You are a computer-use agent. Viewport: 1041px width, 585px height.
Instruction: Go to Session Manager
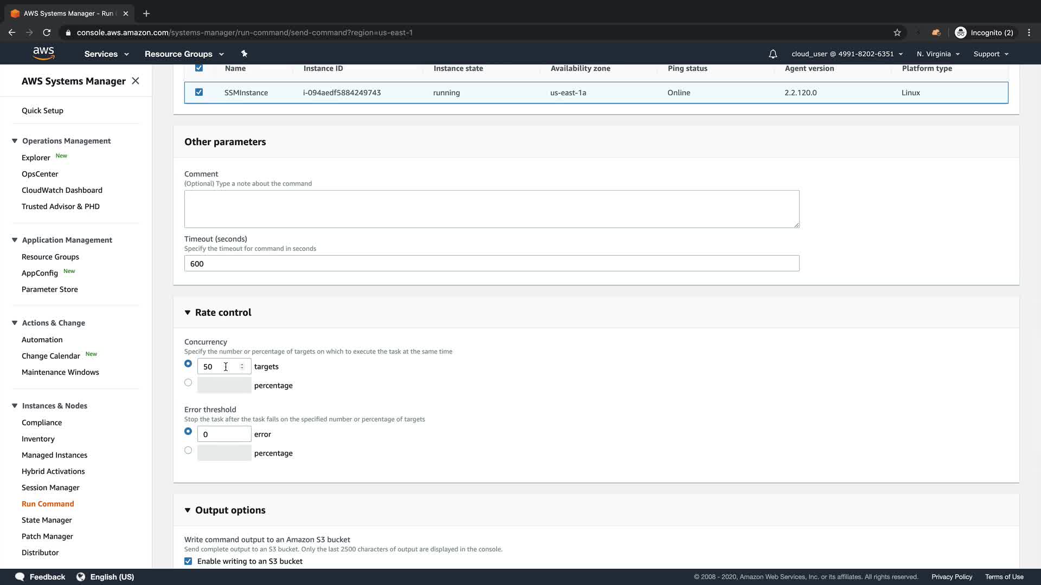tap(50, 487)
